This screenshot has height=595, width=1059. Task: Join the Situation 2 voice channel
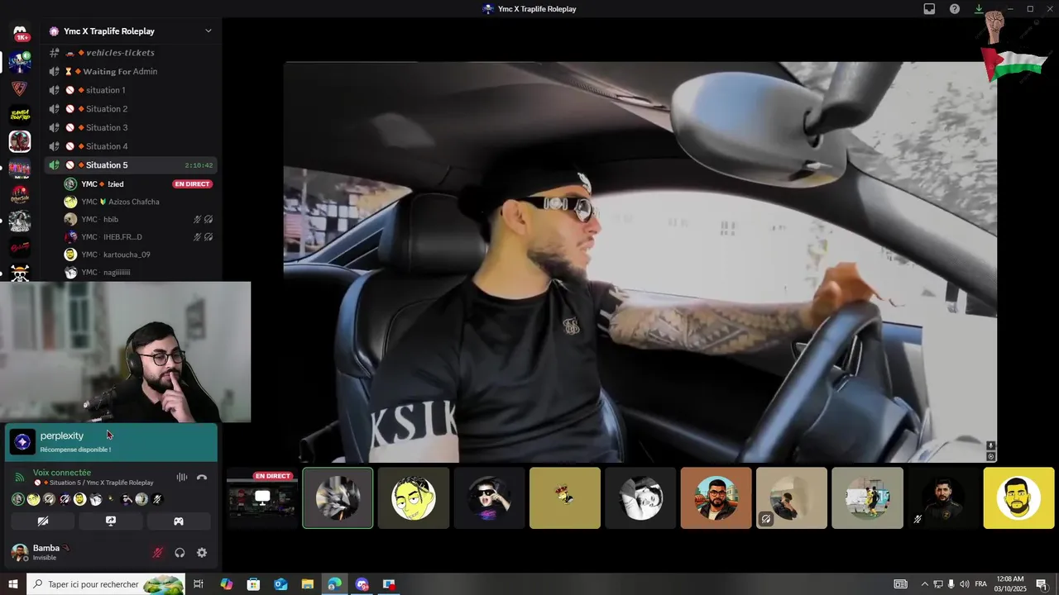pos(131,109)
